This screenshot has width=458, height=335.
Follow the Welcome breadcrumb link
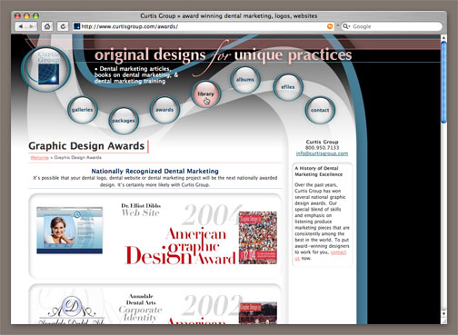40,158
